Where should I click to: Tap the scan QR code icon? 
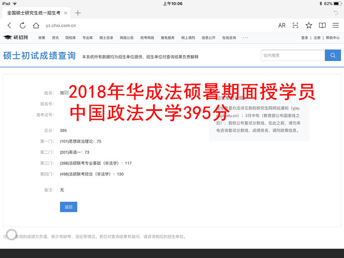[x=295, y=25]
